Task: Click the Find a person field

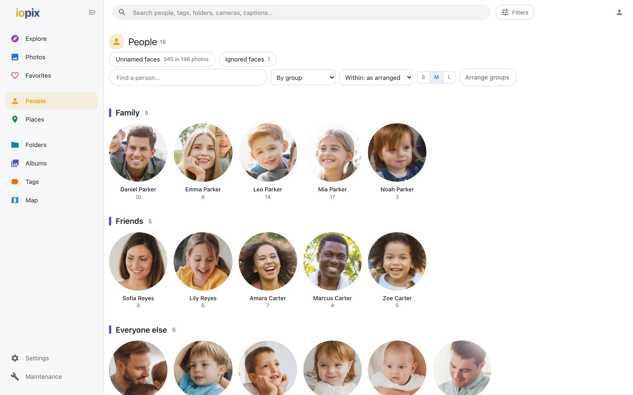Action: (188, 77)
